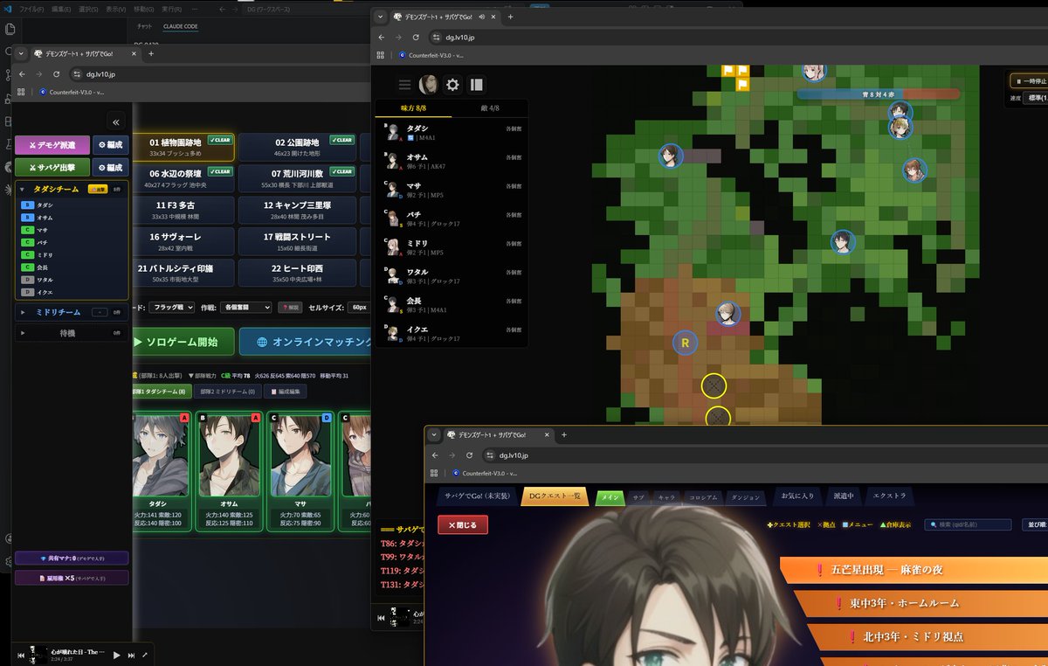Start solo game with ソロゲーム開始
1048x666 pixels.
183,342
